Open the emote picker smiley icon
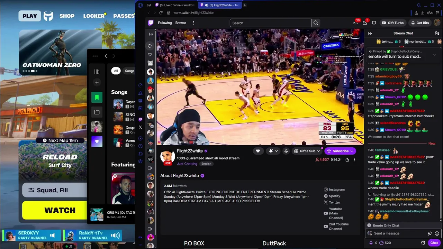This screenshot has height=249, width=443. click(437, 233)
